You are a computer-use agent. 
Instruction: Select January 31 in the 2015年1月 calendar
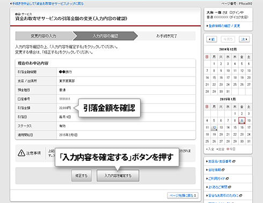tap(249, 141)
